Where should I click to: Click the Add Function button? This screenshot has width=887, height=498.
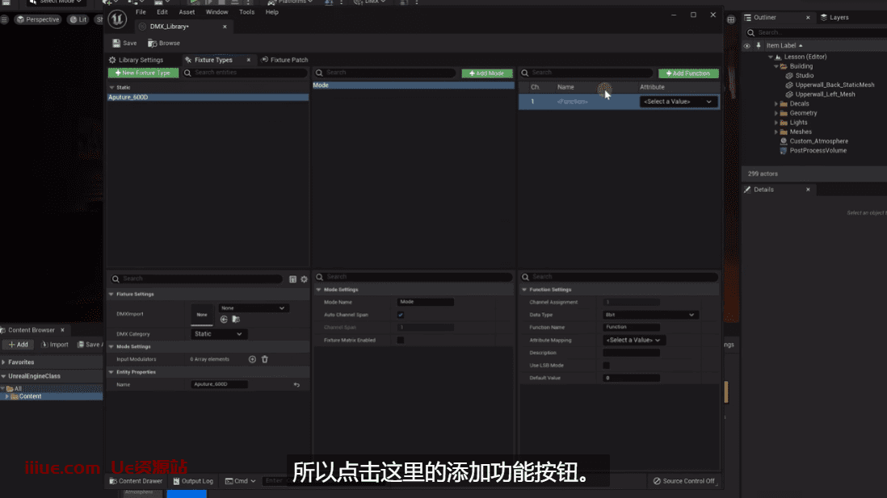point(688,73)
